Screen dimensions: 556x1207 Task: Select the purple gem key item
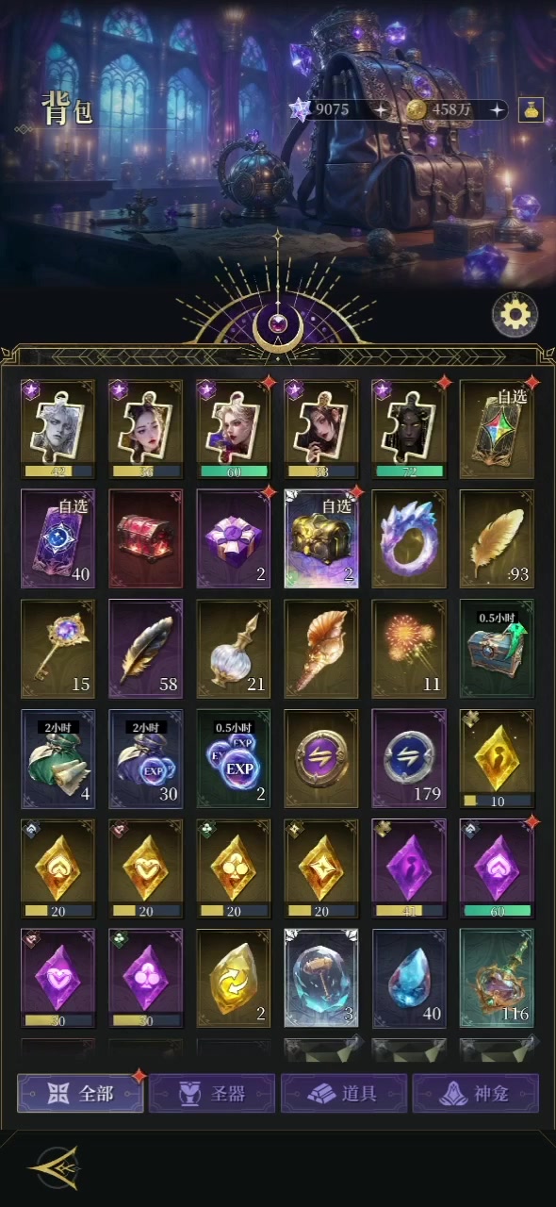click(58, 649)
